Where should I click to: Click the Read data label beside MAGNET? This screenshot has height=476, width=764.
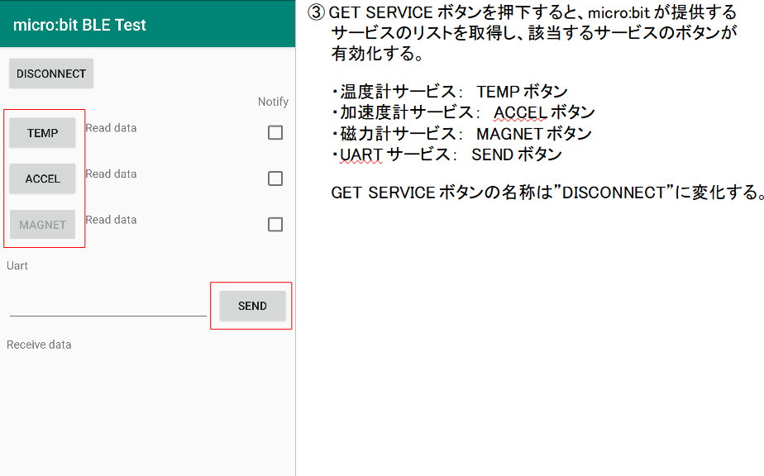coord(112,219)
